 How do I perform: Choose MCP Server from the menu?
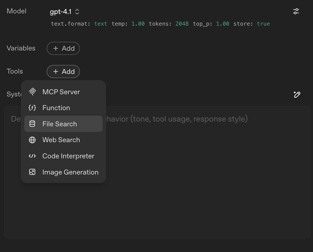click(63, 92)
